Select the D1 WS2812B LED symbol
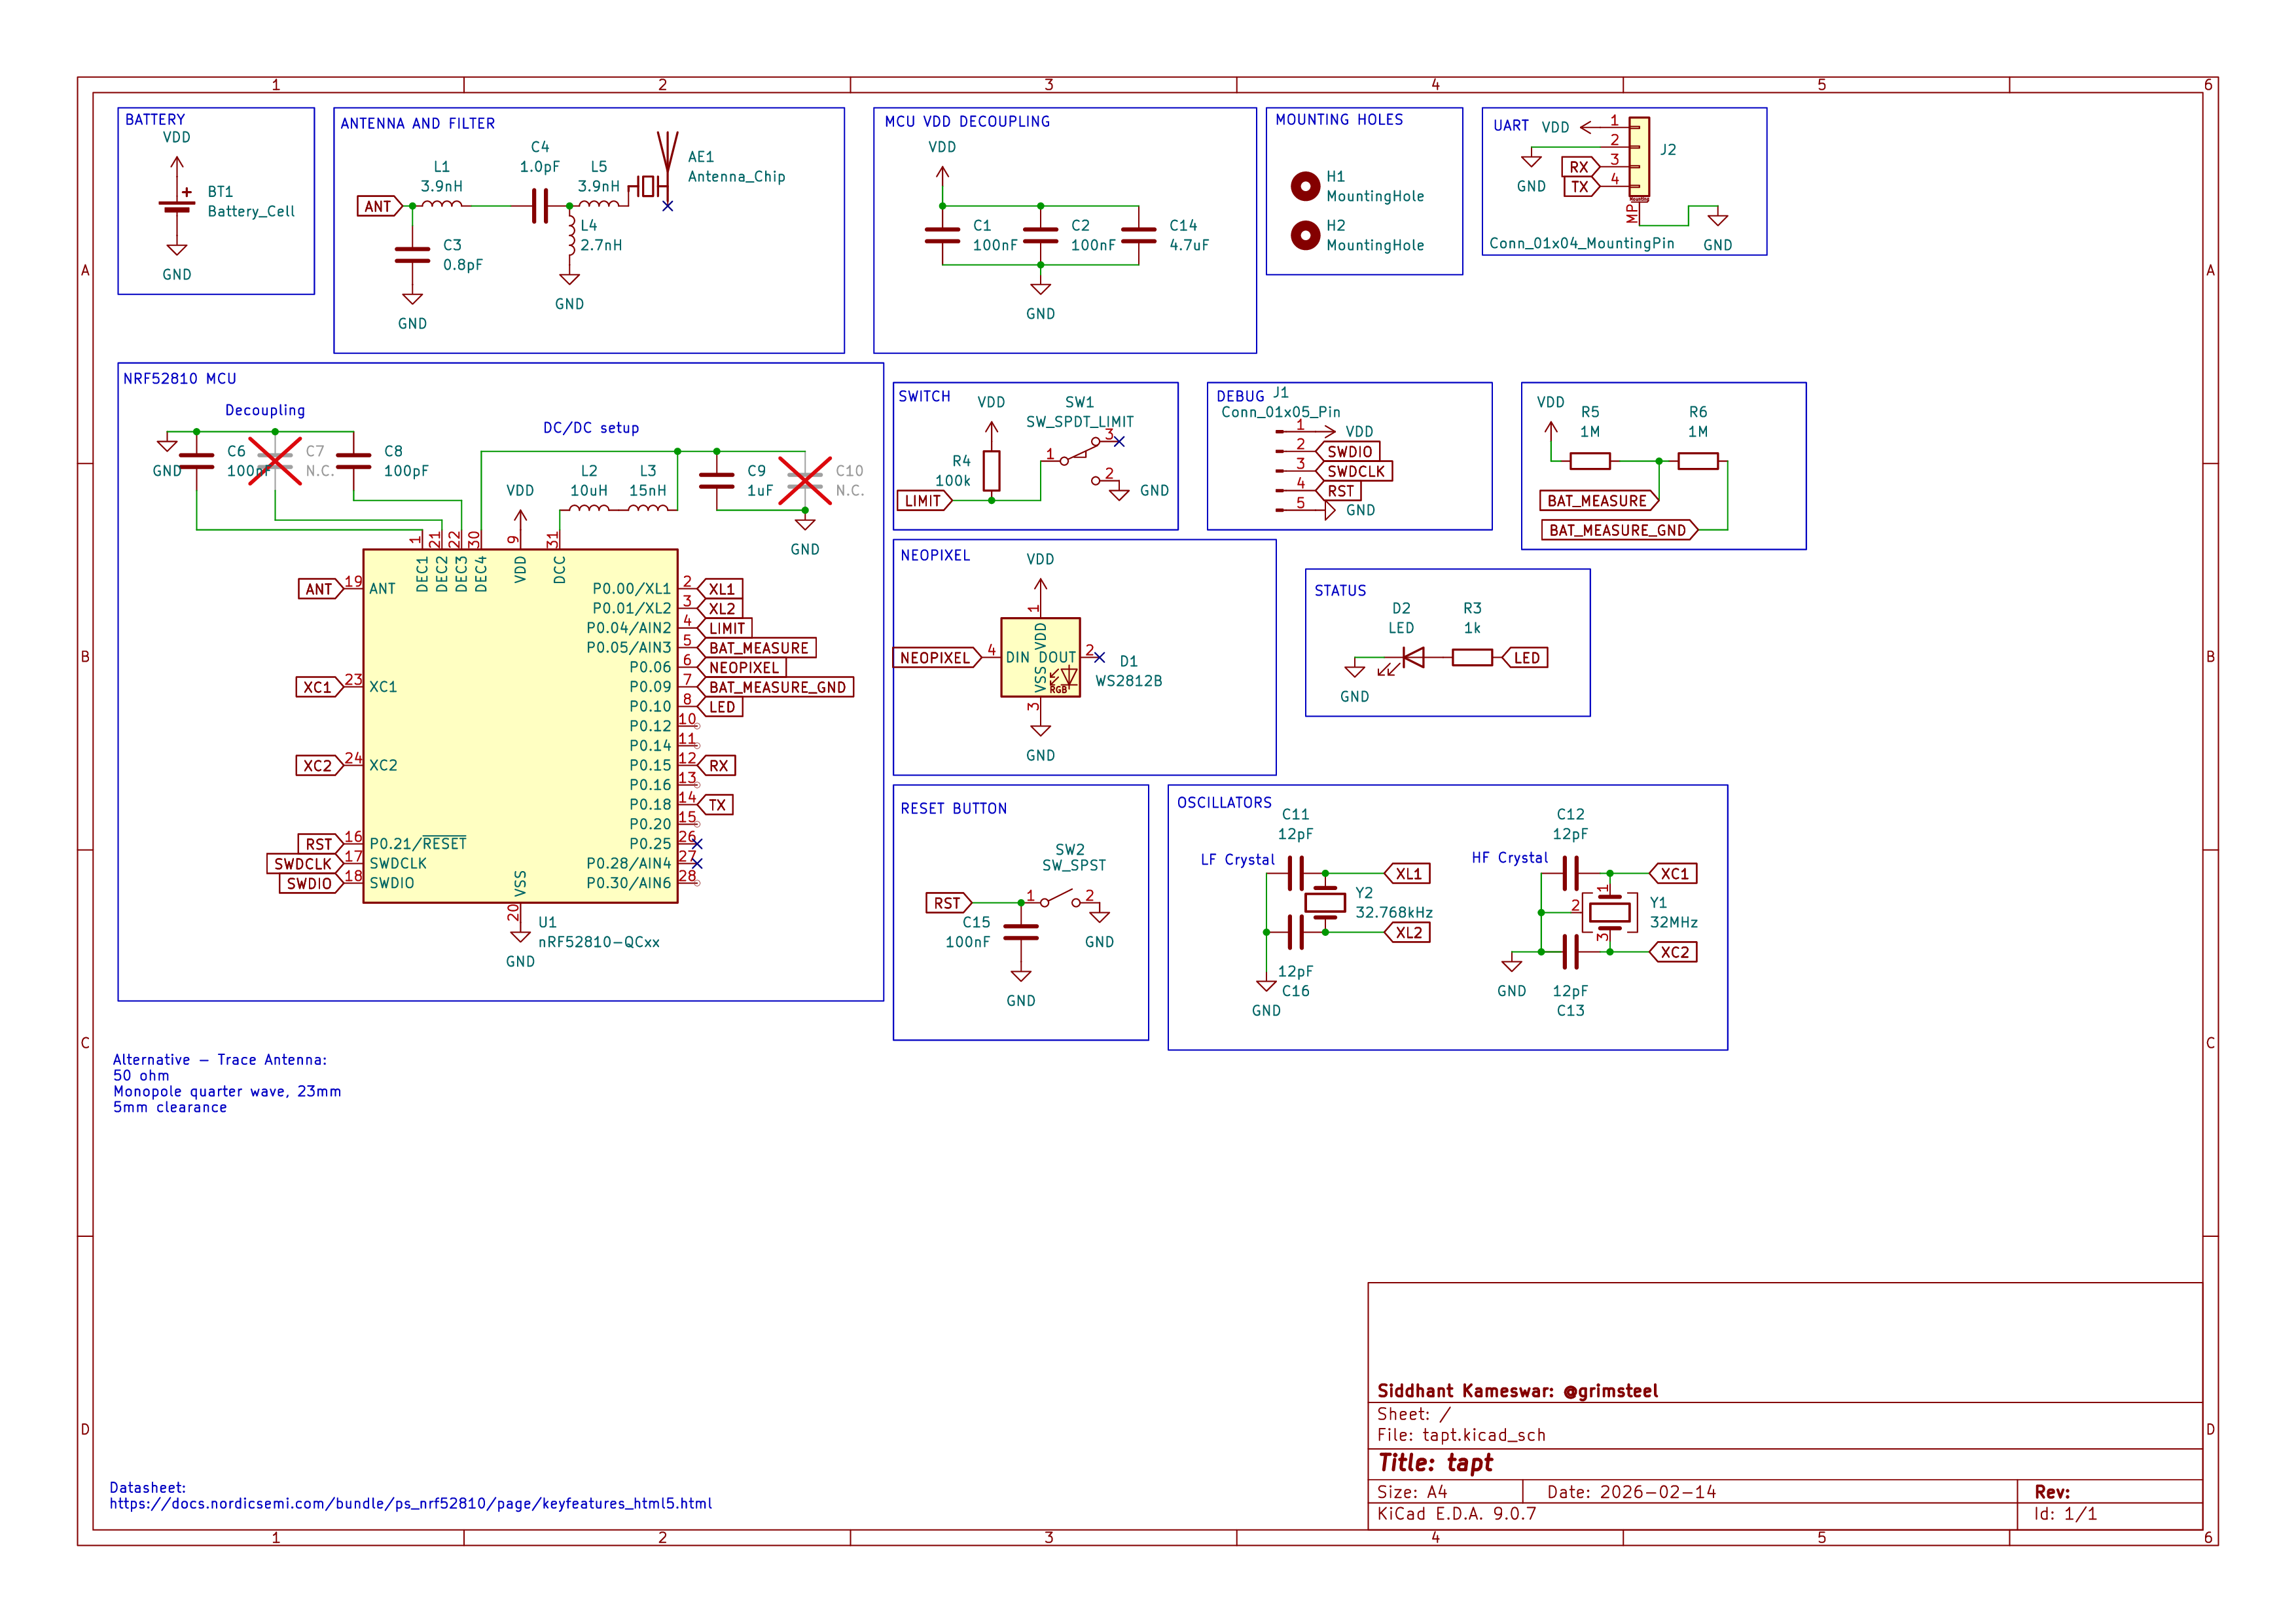This screenshot has height=1623, width=2296. 1040,657
